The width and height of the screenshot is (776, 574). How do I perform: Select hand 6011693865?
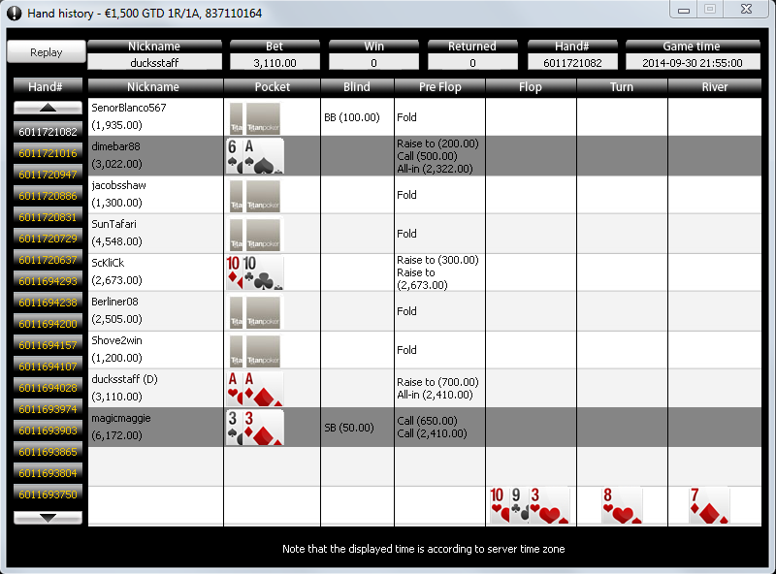point(48,451)
